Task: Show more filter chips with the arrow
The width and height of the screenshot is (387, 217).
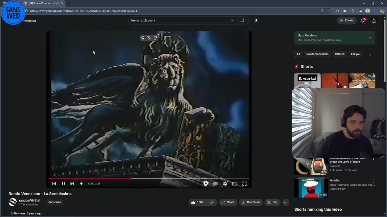Action: tap(370, 55)
